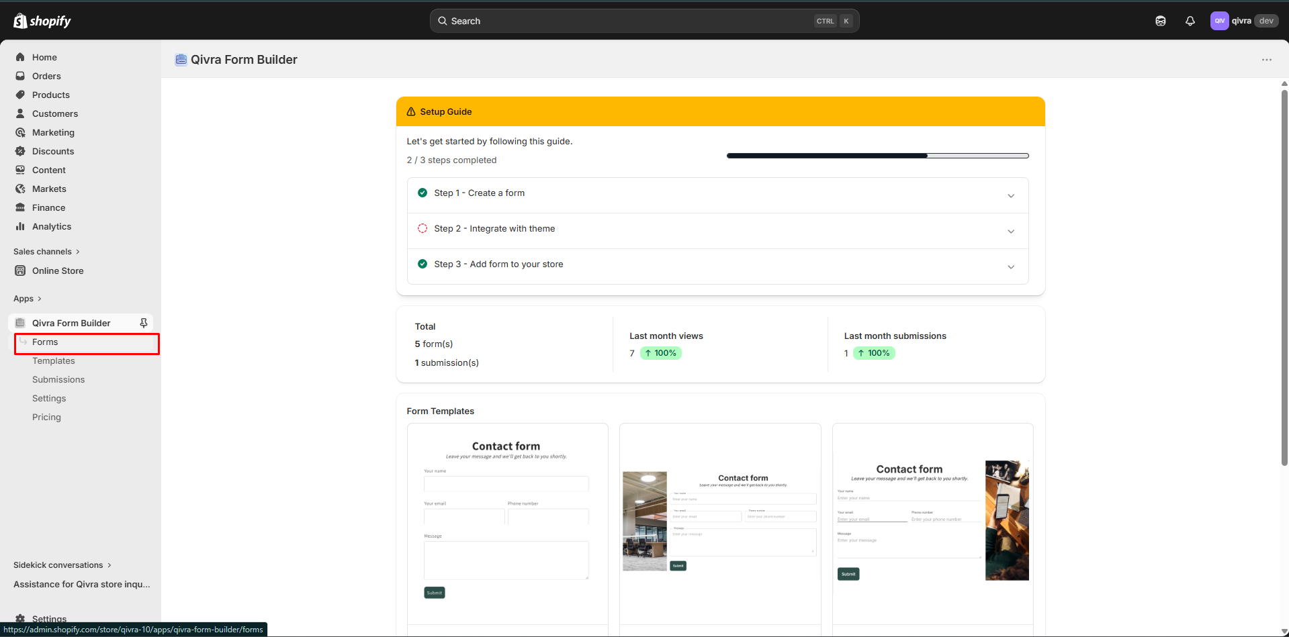The width and height of the screenshot is (1289, 637).
Task: Click the Orders inbox icon
Action: pyautogui.click(x=20, y=76)
